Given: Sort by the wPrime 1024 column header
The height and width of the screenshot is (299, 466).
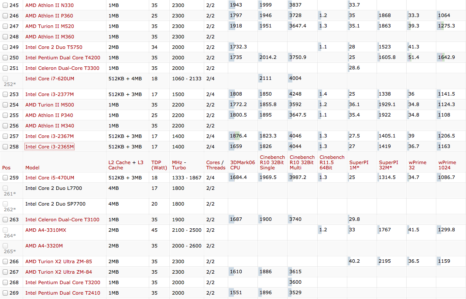Looking at the screenshot, I should click(447, 165).
